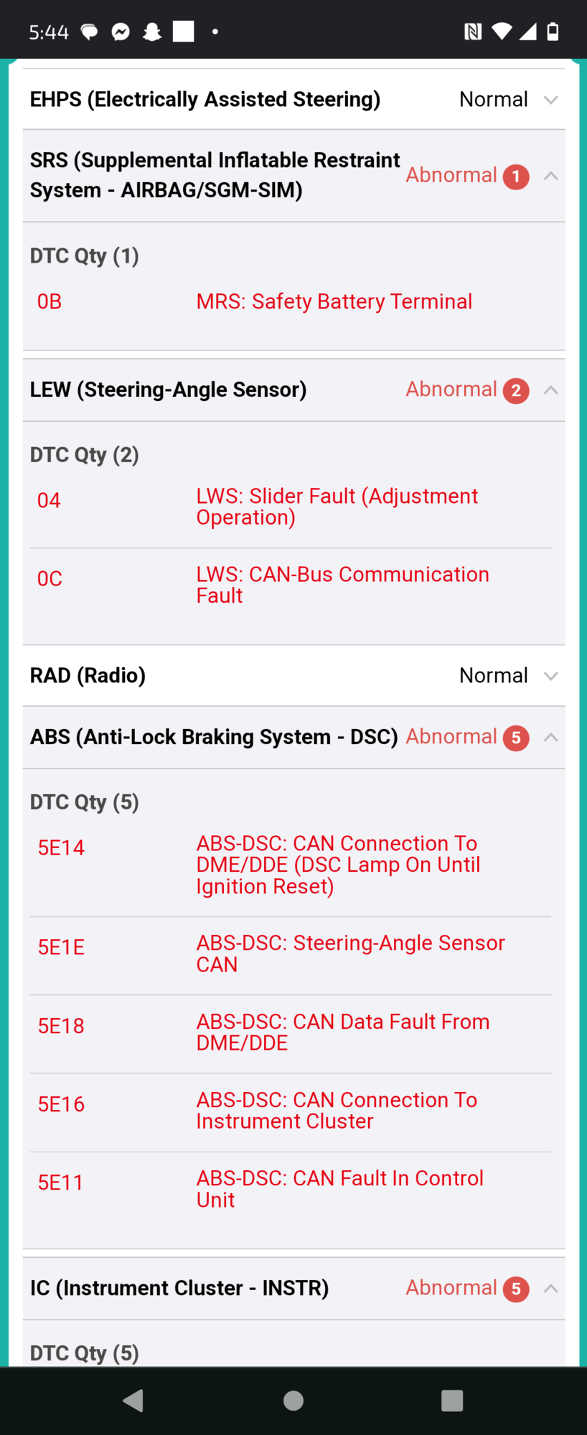Collapse the LEW Steering-Angle Sensor chevron
Screen dimensions: 587x1435
(550, 390)
